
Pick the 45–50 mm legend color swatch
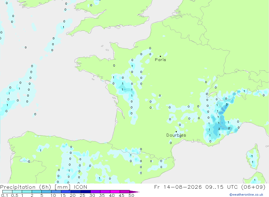(125, 192)
